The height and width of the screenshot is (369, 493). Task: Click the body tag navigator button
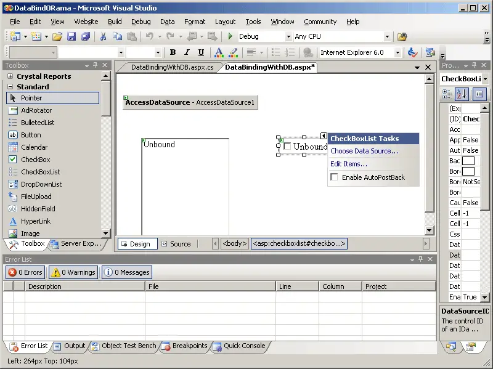pos(235,243)
